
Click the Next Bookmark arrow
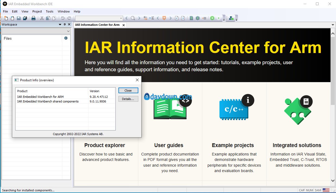170,18
